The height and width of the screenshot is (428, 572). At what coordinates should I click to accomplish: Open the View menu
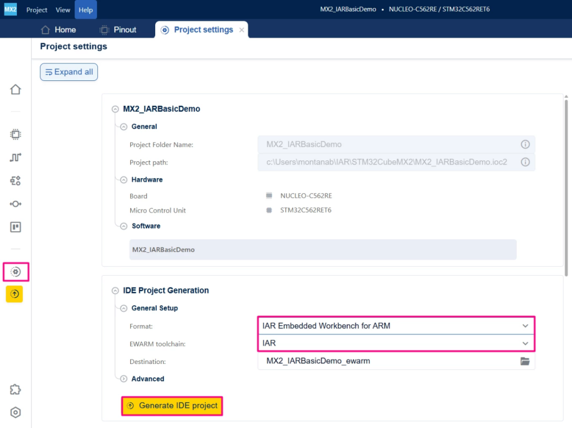[62, 10]
